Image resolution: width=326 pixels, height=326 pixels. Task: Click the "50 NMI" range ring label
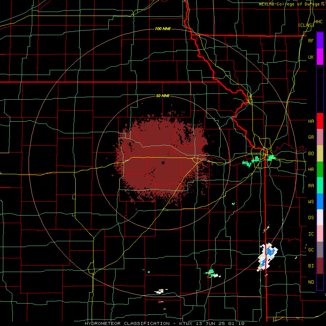pyautogui.click(x=163, y=96)
